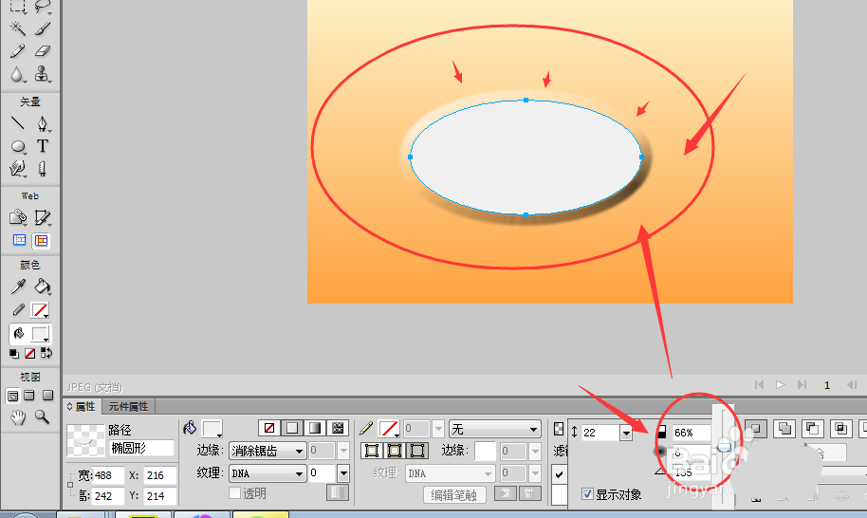The height and width of the screenshot is (518, 867).
Task: Switch to full screen view mode
Action: (47, 396)
